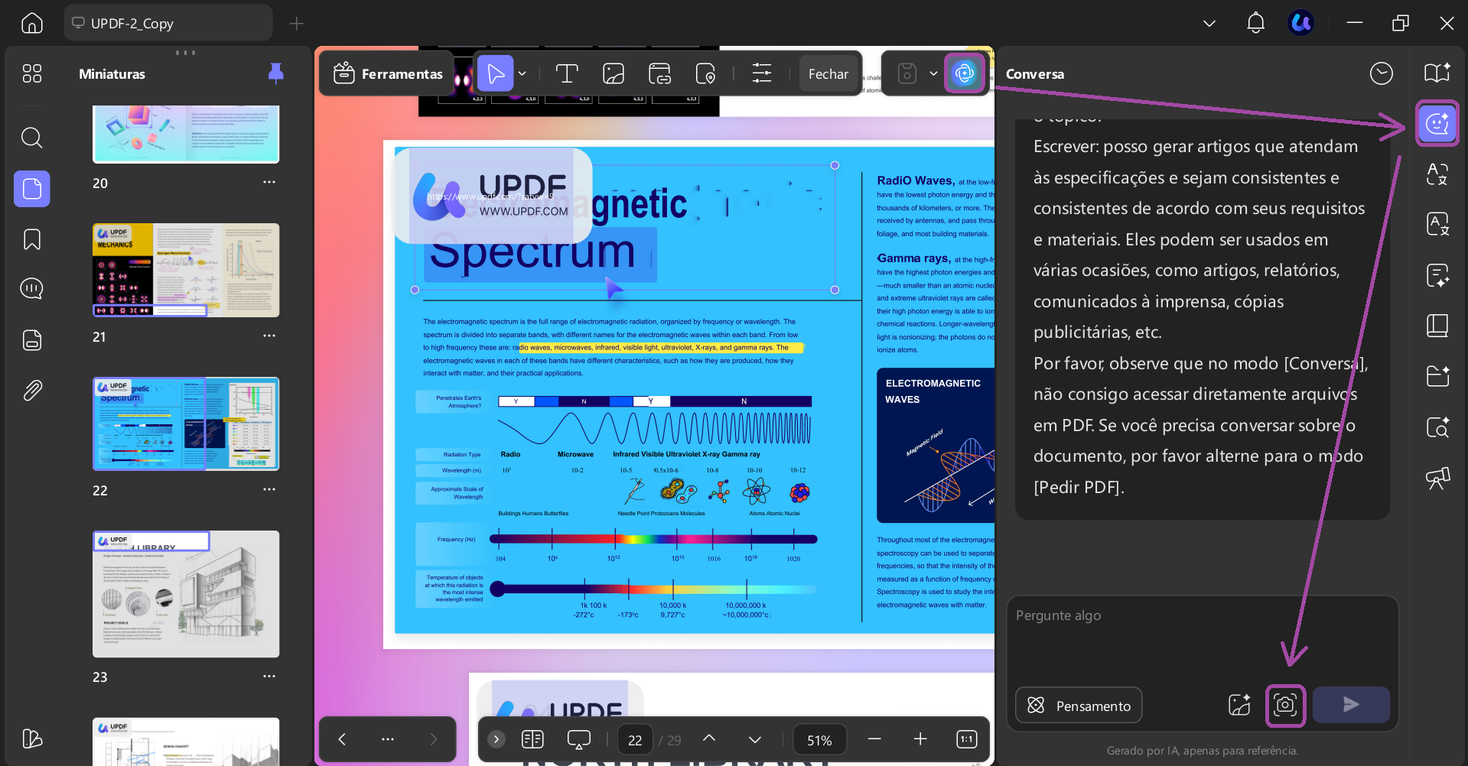
Task: Start the slideshow presentation icon
Action: click(579, 739)
